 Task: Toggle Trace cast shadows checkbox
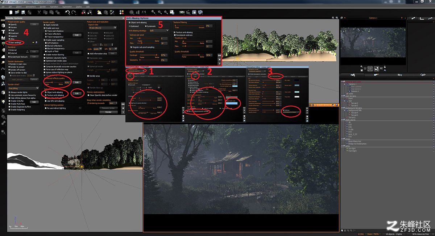pos(55,31)
